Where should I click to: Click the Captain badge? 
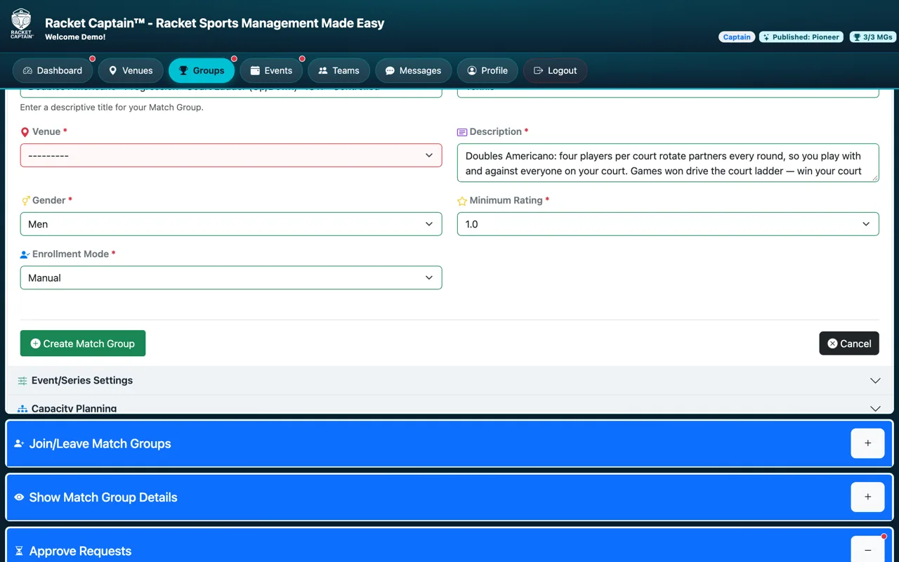pos(737,37)
